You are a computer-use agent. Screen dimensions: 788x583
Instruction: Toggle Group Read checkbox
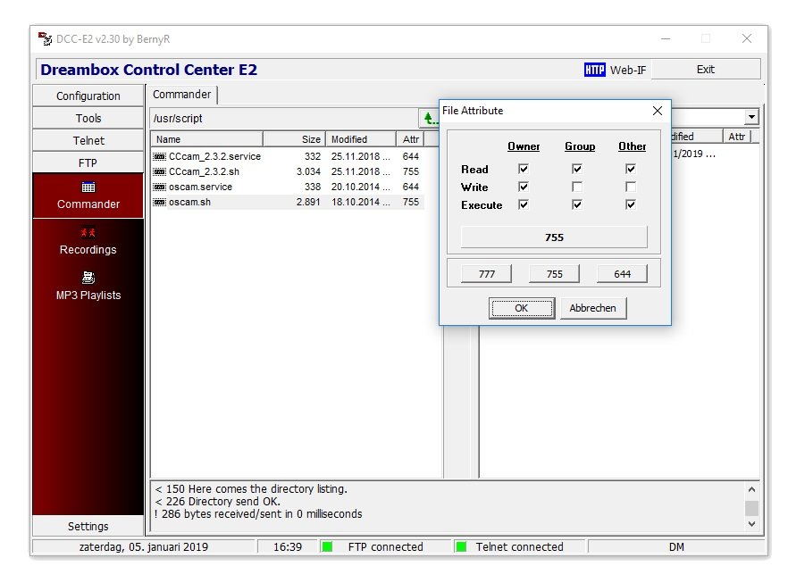click(577, 169)
